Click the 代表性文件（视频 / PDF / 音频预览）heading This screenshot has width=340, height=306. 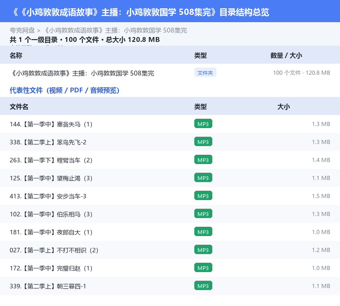click(x=65, y=90)
